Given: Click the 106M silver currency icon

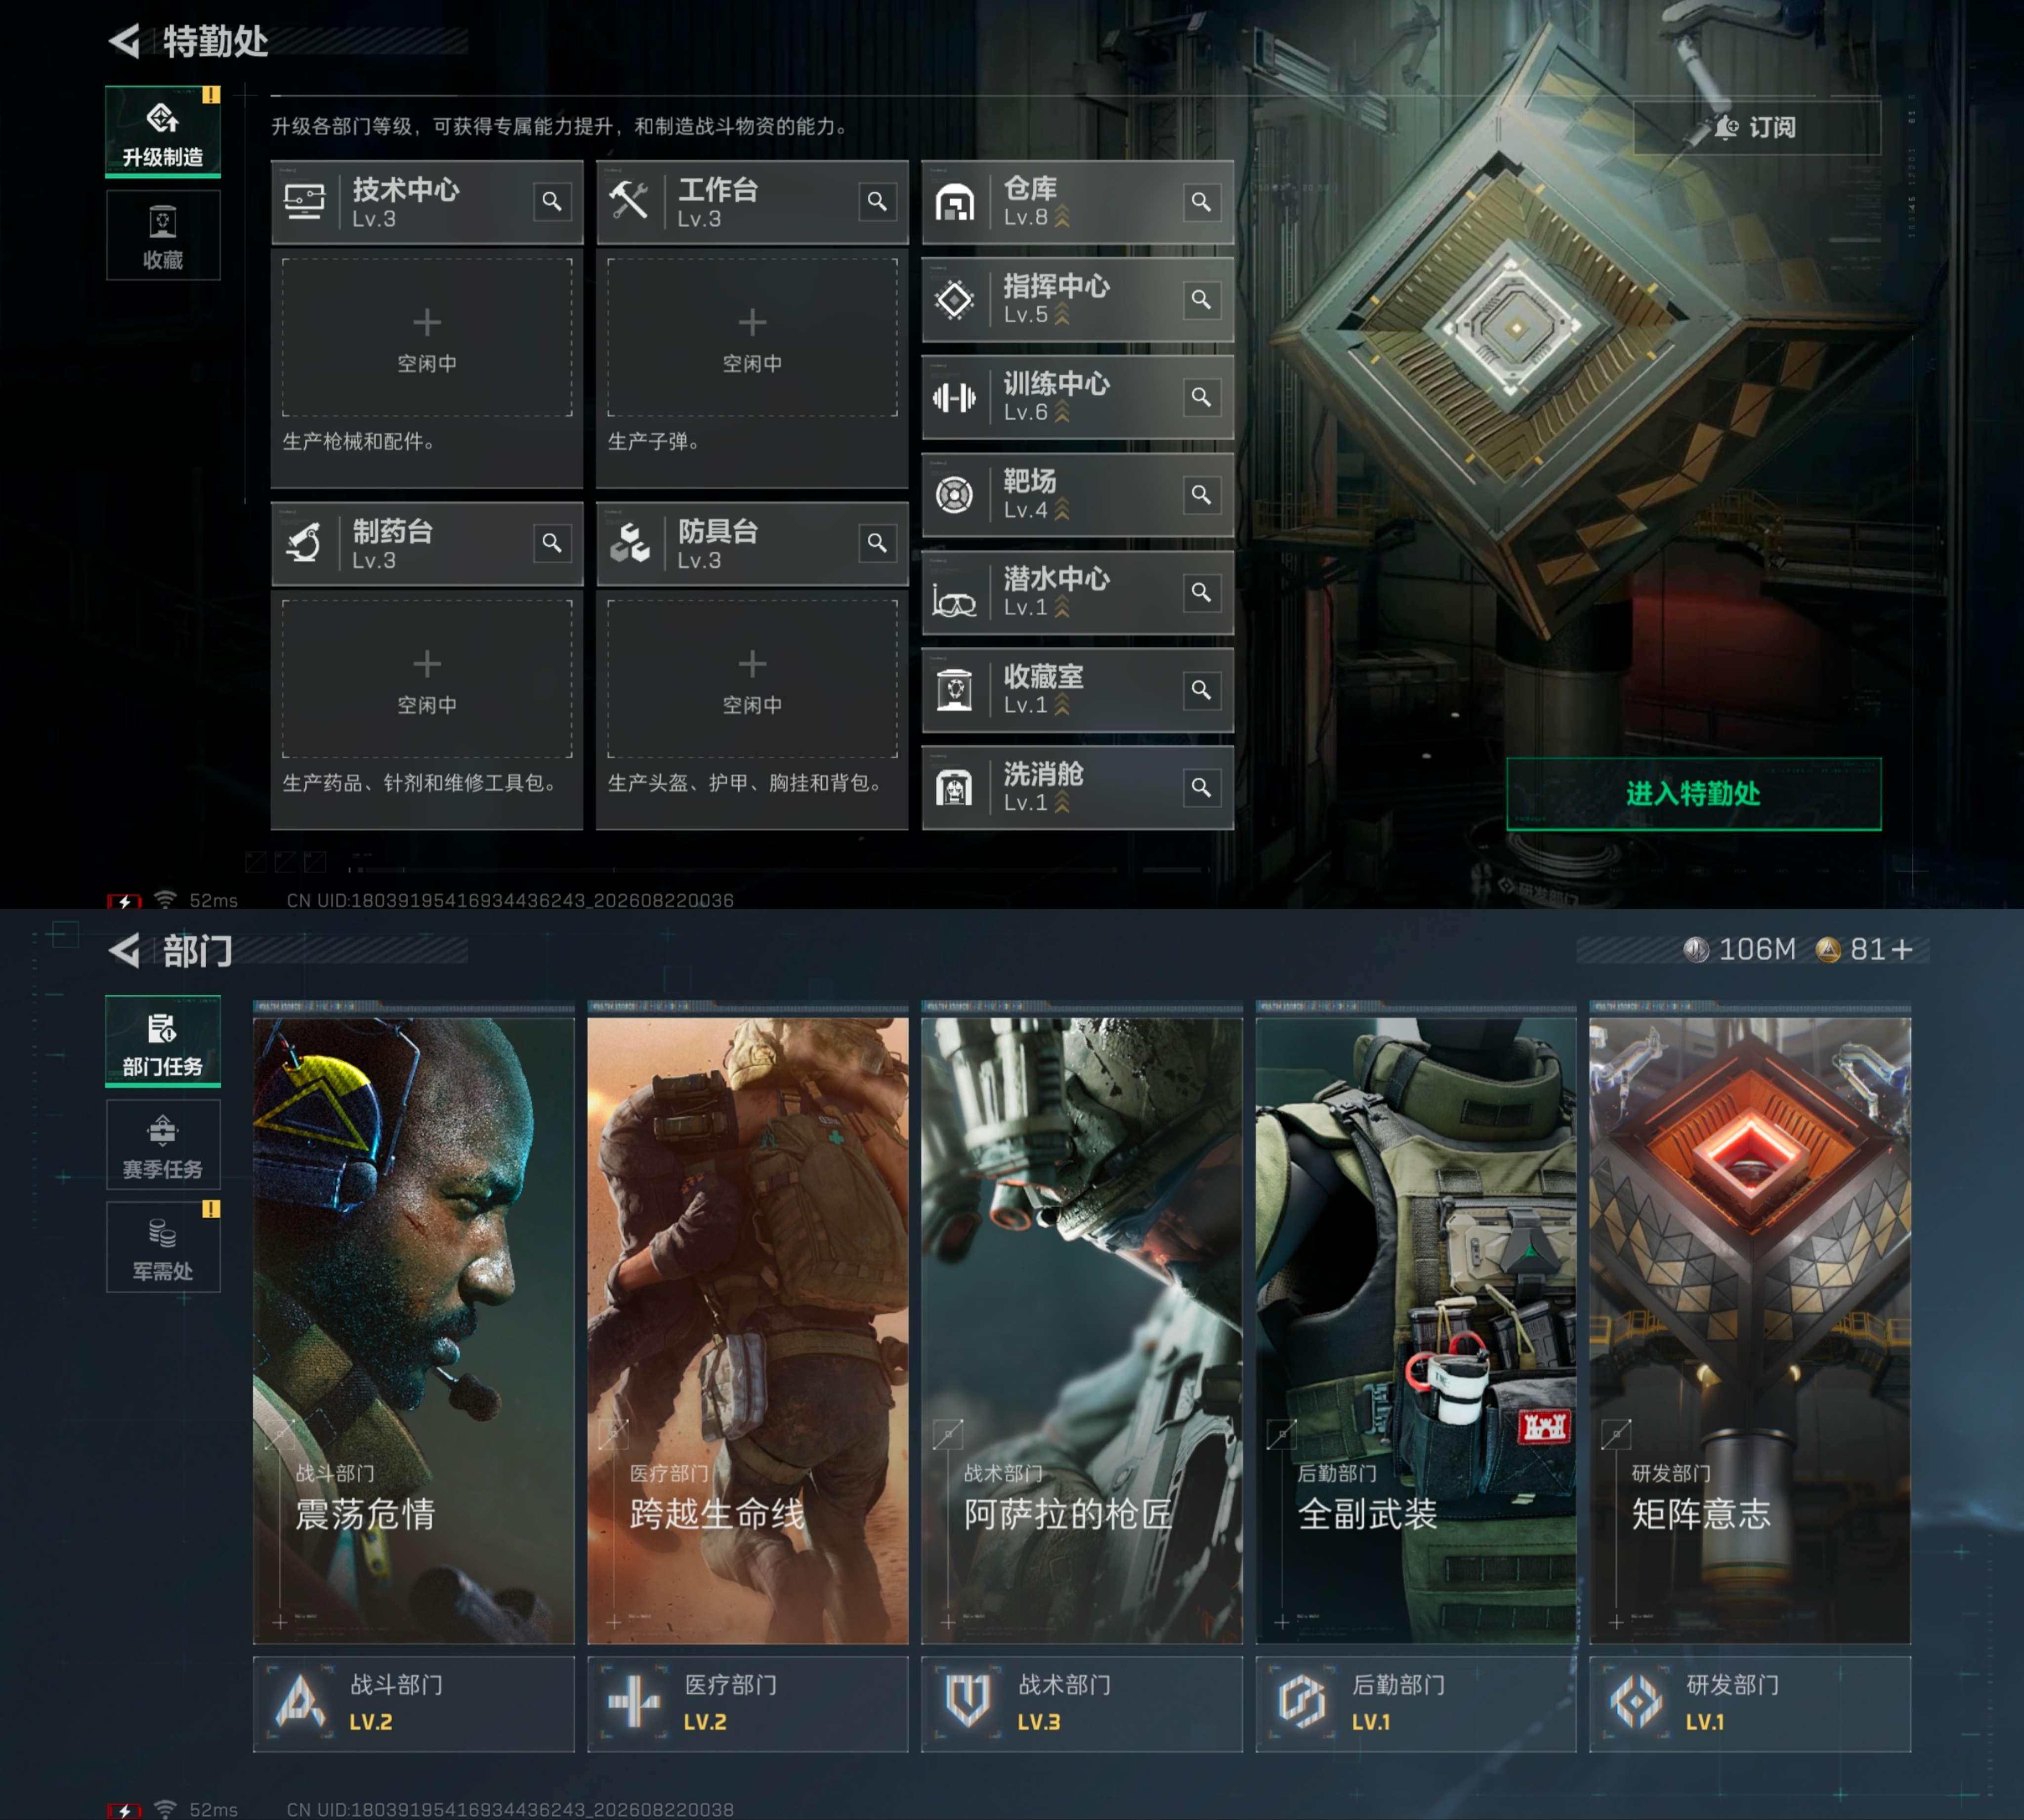Looking at the screenshot, I should [1696, 949].
